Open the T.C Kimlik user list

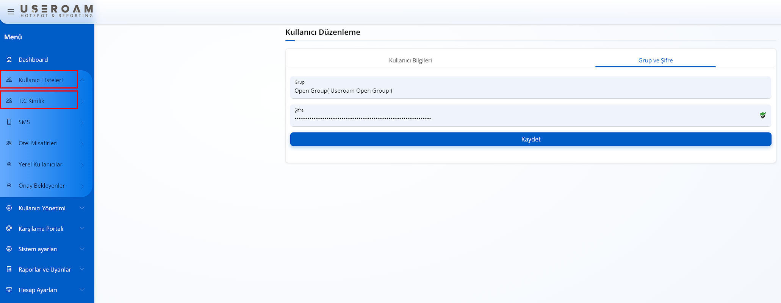(31, 101)
